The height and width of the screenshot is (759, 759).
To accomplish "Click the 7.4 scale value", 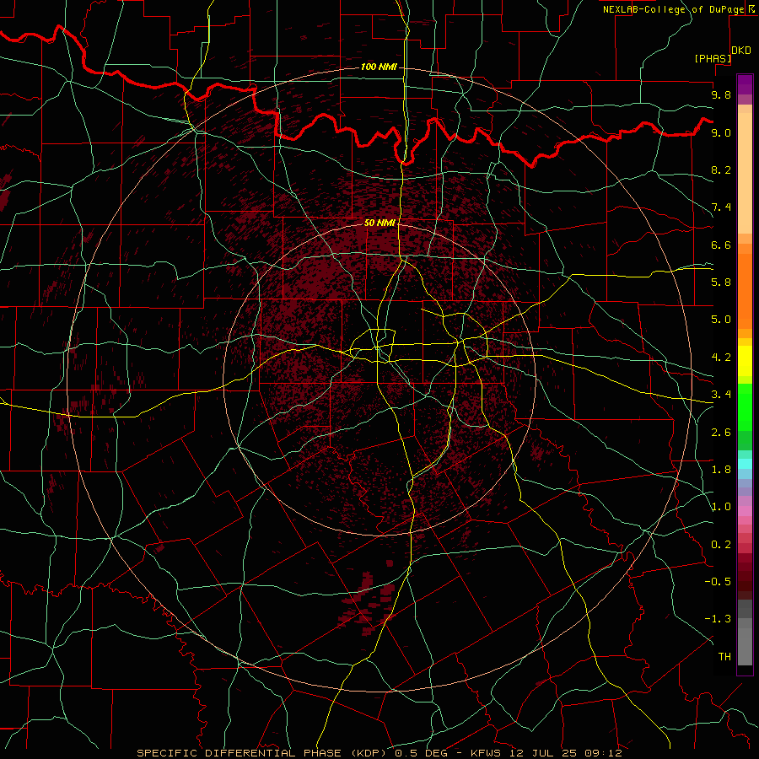I will [x=721, y=207].
